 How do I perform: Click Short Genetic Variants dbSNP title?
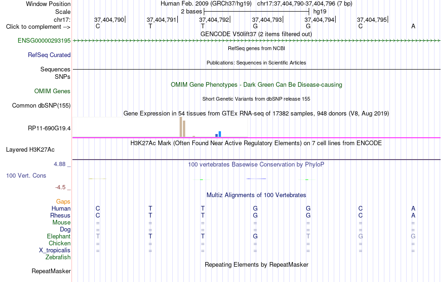(x=256, y=99)
